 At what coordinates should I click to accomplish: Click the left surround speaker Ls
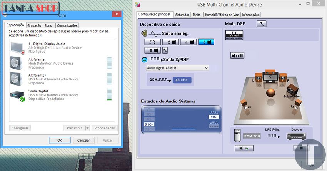[245, 104]
